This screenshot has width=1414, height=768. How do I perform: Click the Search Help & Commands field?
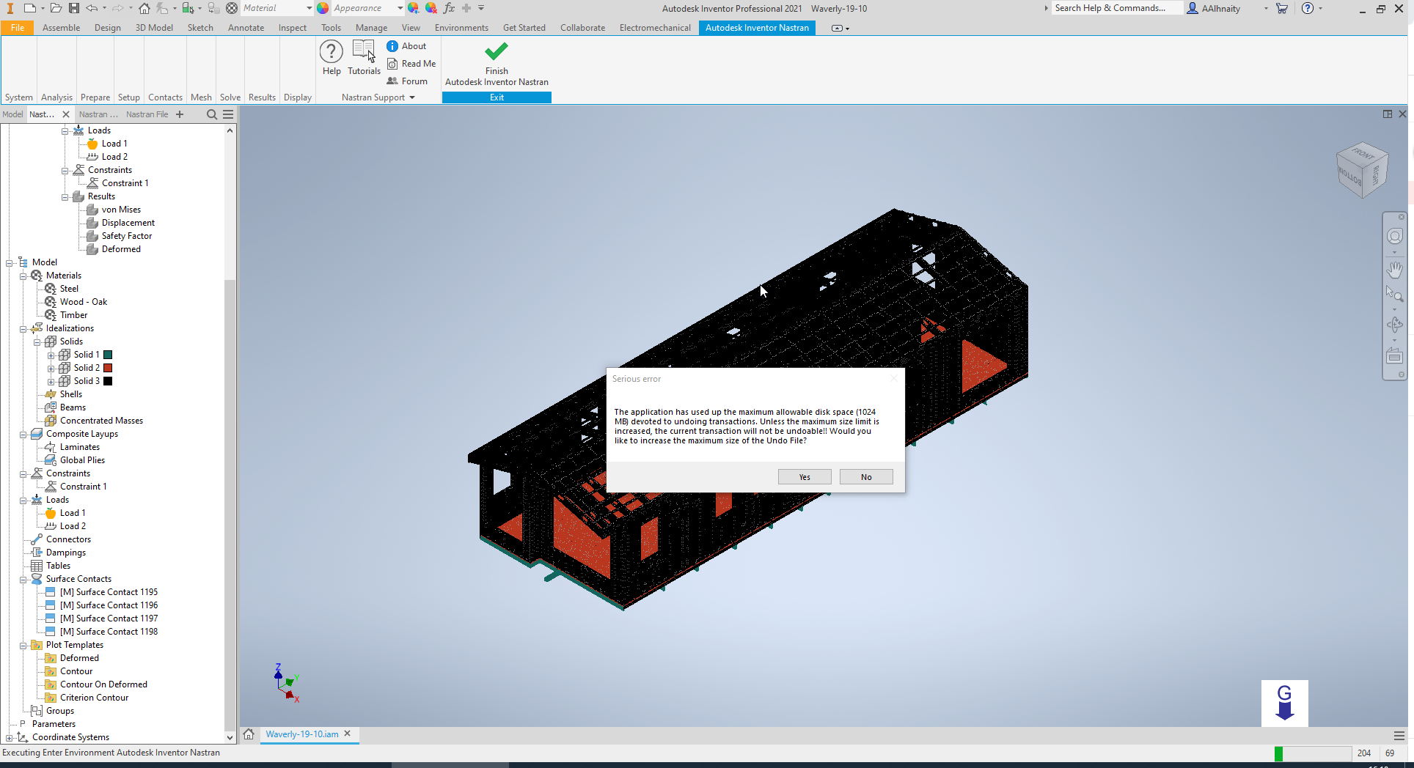point(1117,8)
